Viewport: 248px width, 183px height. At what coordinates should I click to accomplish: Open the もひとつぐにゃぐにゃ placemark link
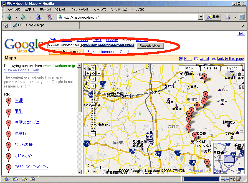coord(31,167)
